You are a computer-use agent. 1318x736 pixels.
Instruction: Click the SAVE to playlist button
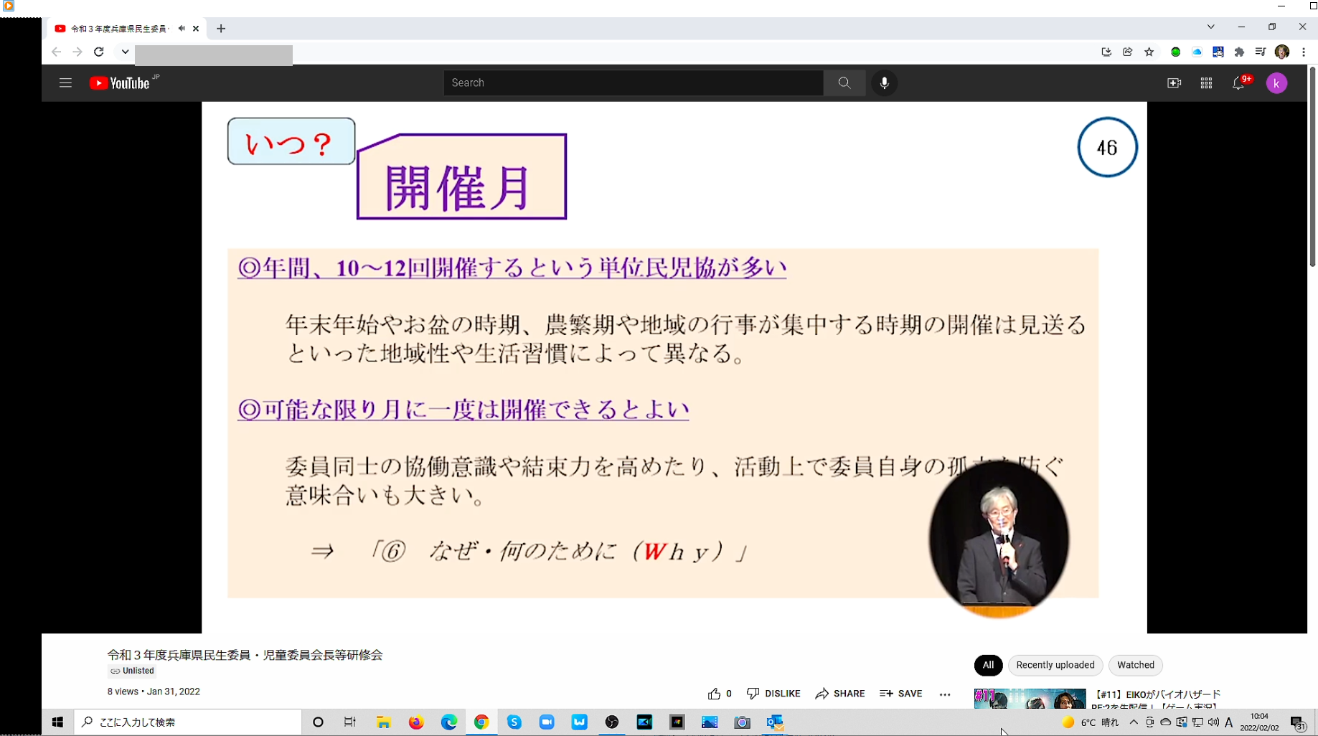[901, 694]
